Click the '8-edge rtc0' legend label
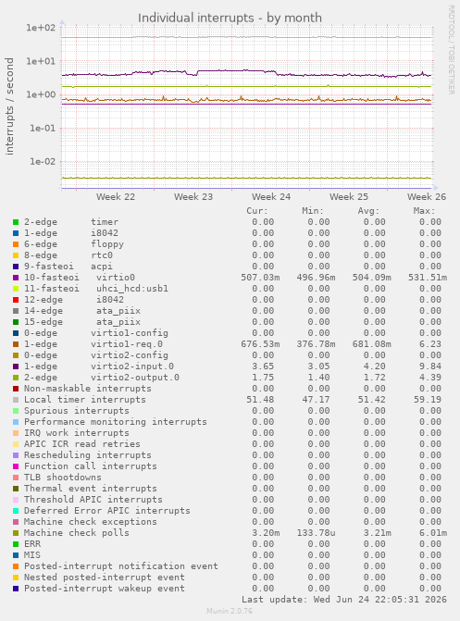The image size is (460, 621). click(68, 255)
